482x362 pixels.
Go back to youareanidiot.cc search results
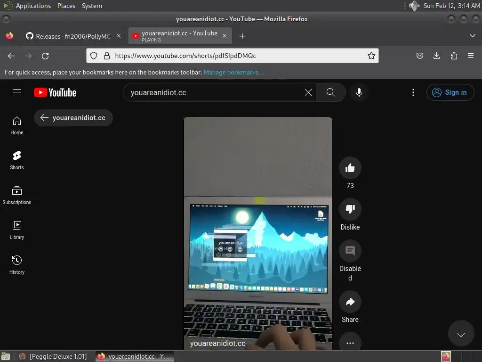click(x=73, y=118)
